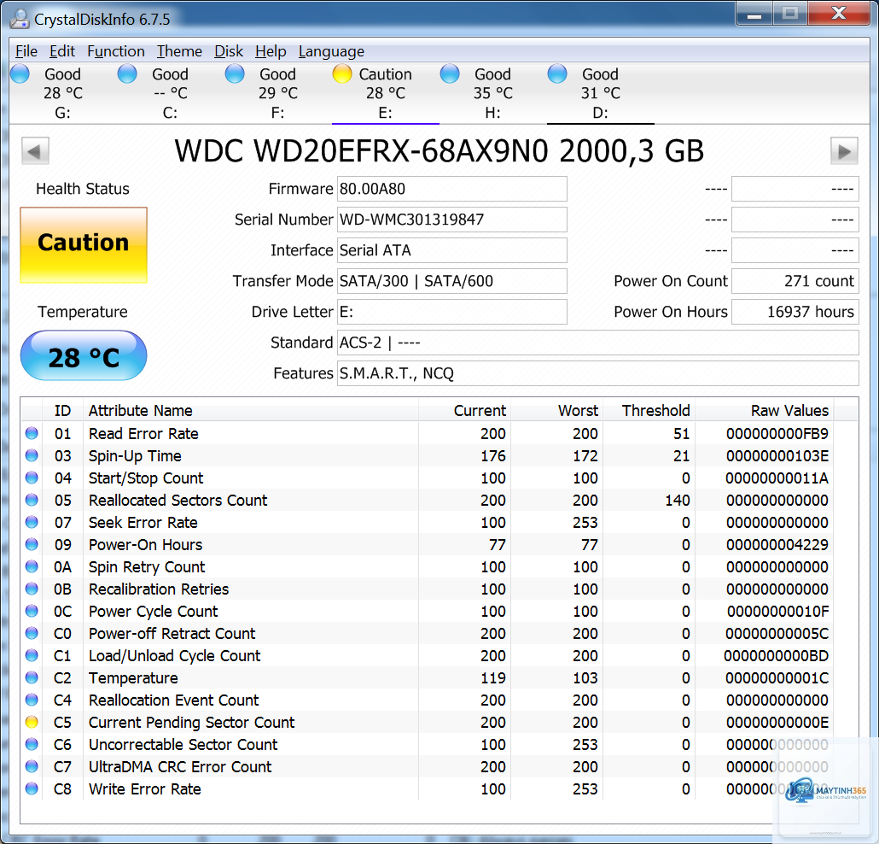Viewport: 879px width, 844px height.
Task: Click the Firmware field 80.00A80
Action: click(451, 189)
